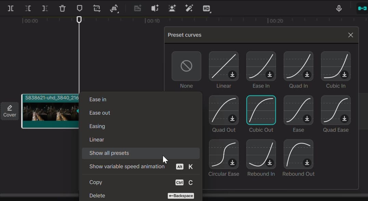Choose Delete from context menu
368x201 pixels.
[141, 196]
